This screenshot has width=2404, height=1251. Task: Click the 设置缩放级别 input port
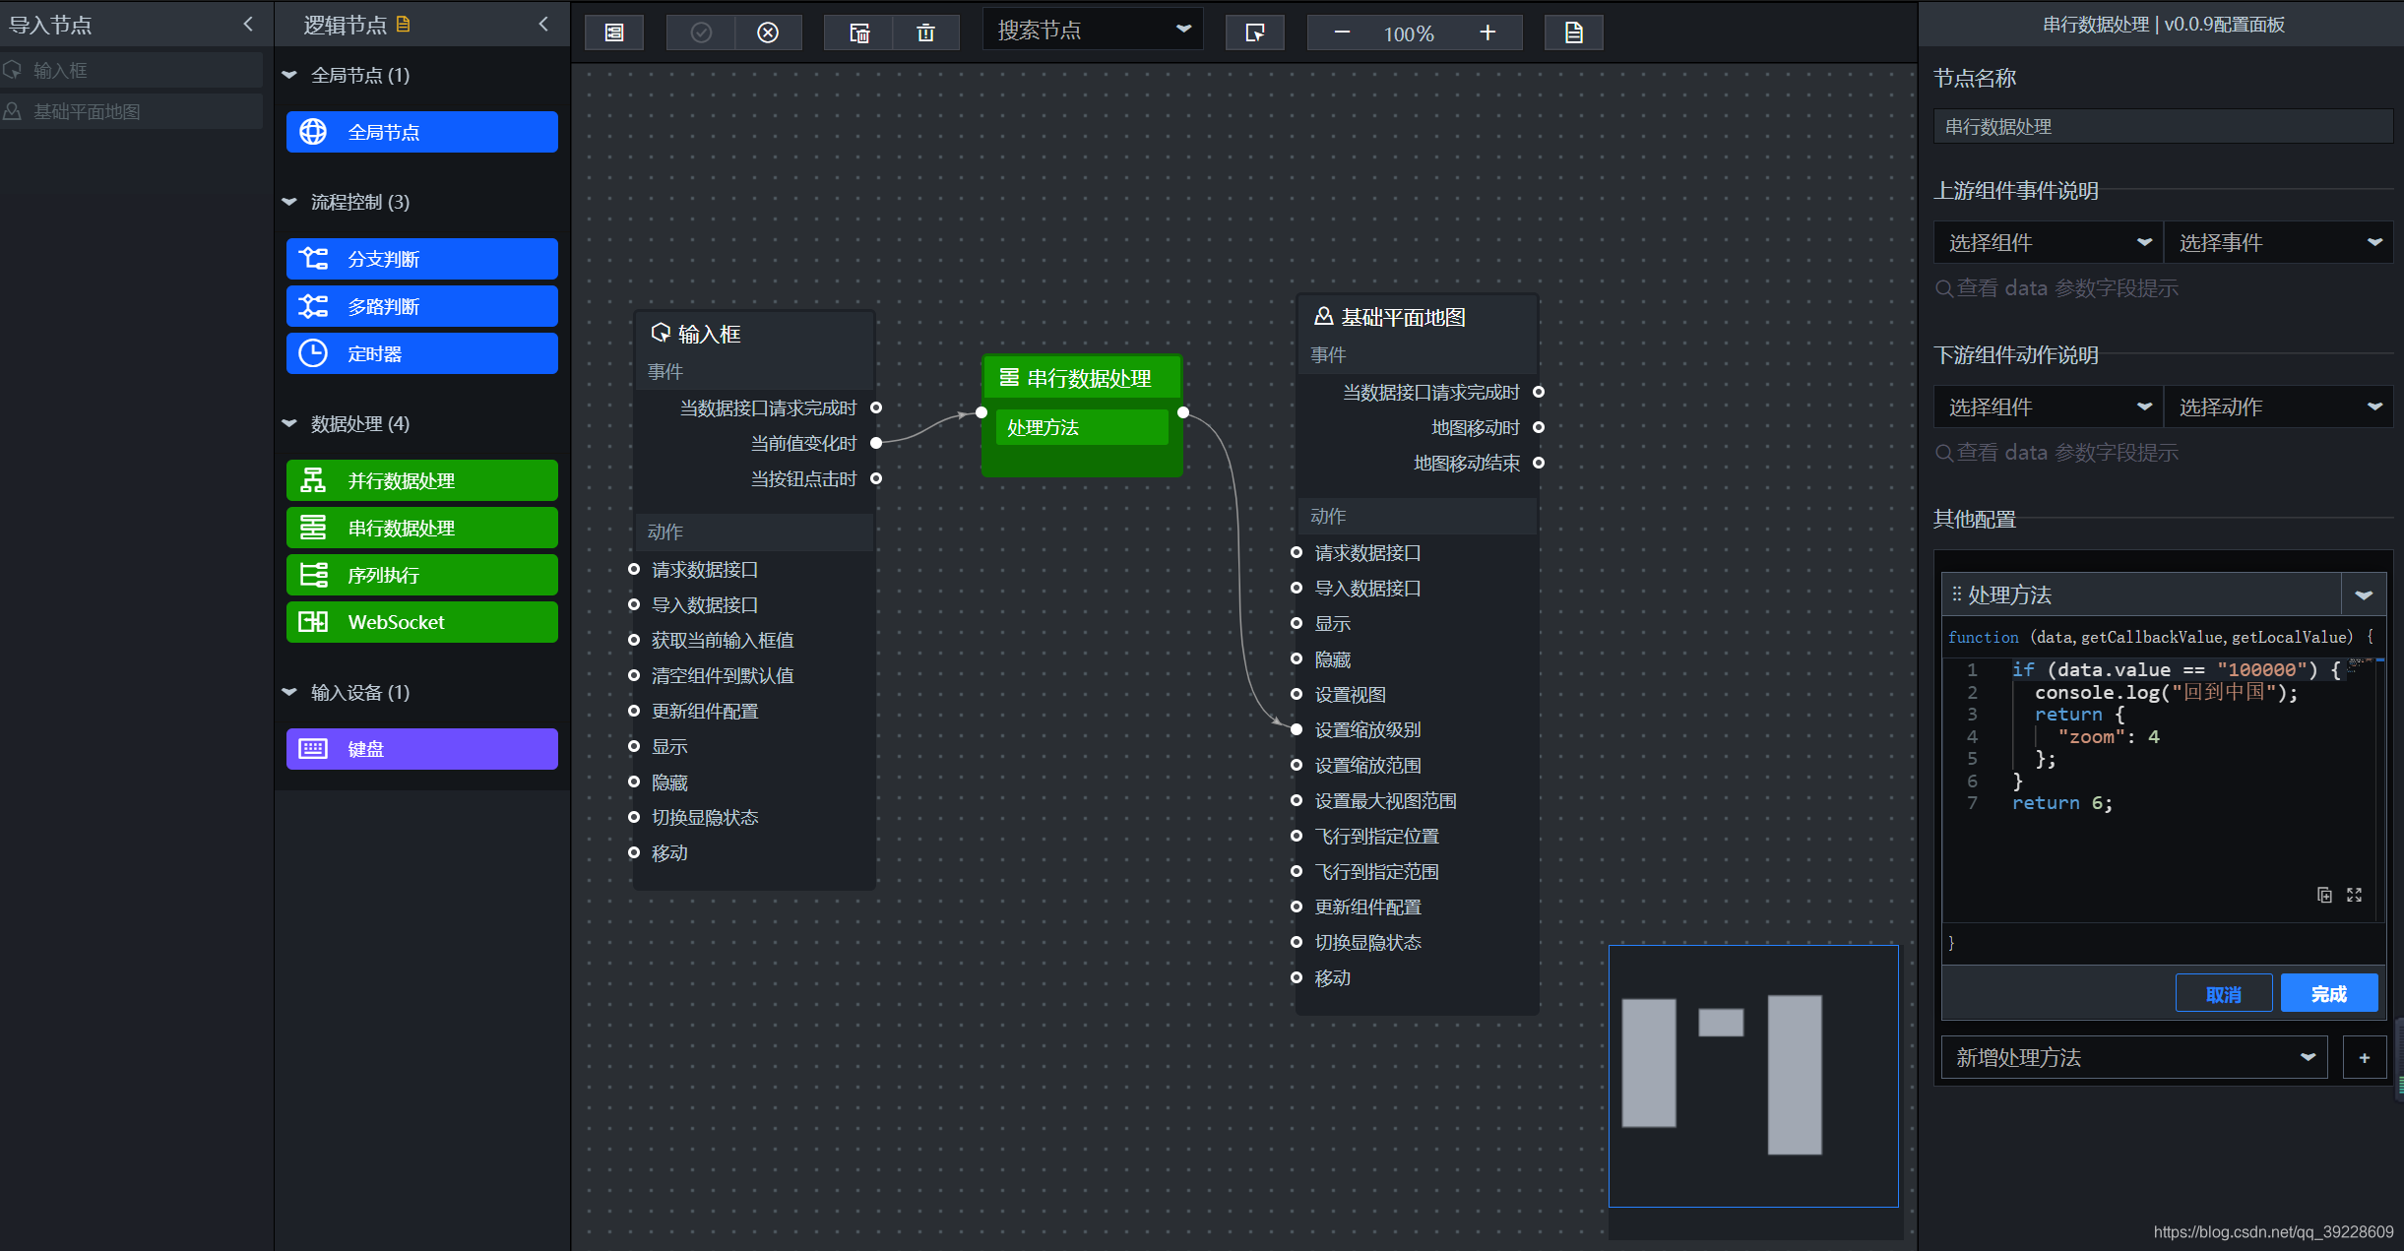point(1297,729)
